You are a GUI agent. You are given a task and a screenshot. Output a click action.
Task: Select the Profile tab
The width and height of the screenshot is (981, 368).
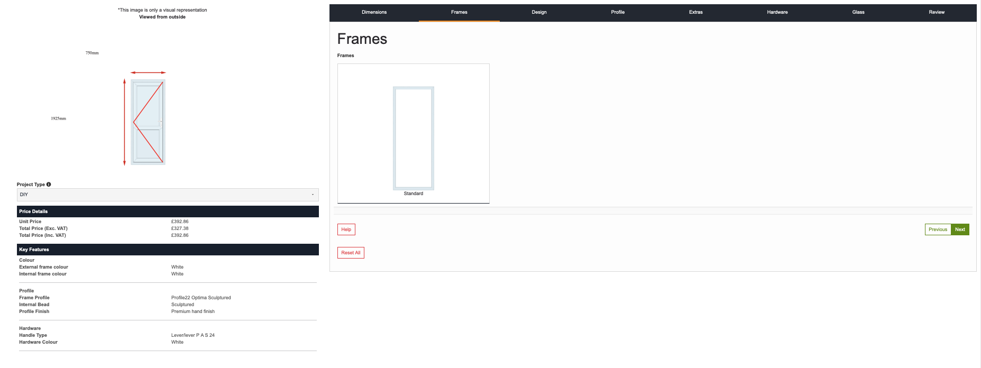click(x=618, y=12)
